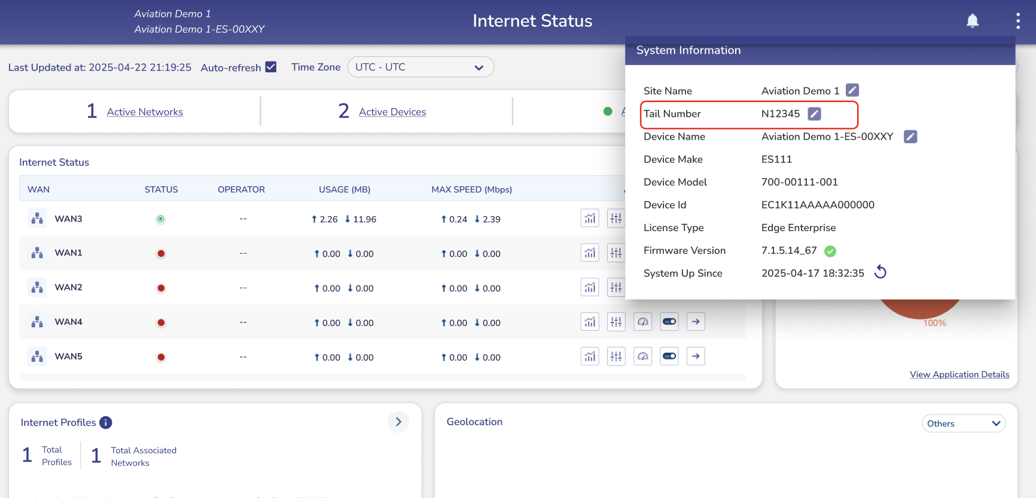
Task: Toggle the WAN5 on/off switch
Action: pos(669,356)
